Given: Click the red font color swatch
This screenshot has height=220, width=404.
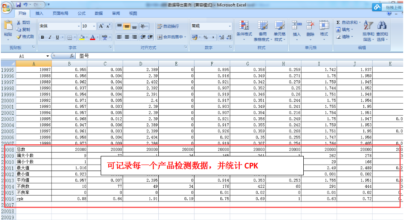Looking at the screenshot, I should tap(93, 37).
